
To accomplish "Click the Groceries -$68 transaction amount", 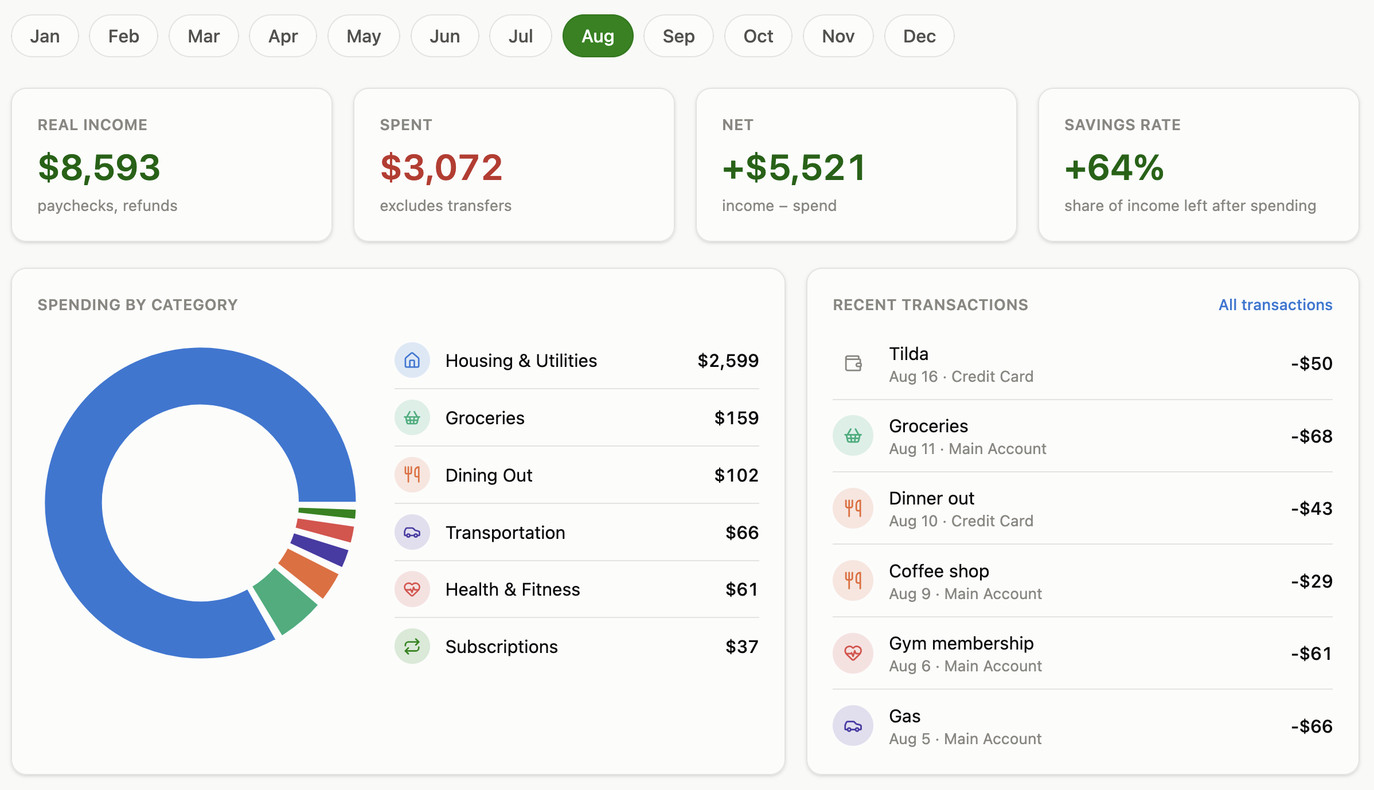I will tap(1311, 436).
